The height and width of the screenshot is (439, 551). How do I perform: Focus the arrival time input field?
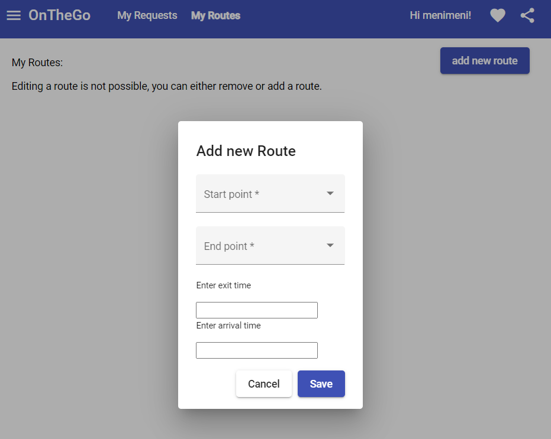[256, 350]
